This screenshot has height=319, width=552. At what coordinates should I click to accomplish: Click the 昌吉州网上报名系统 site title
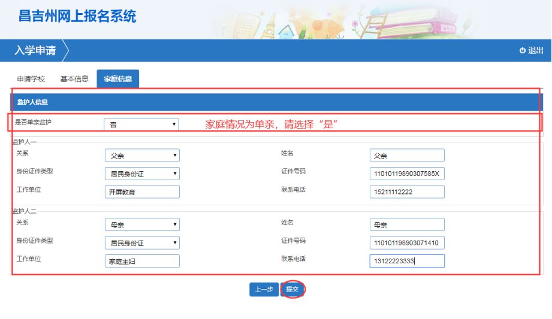point(77,16)
